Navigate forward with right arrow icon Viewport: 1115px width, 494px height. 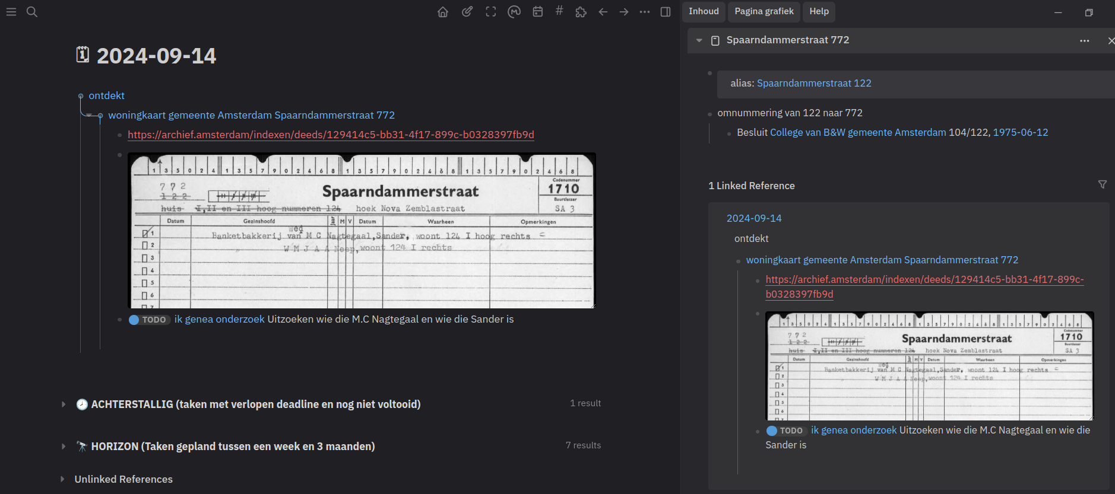[624, 12]
